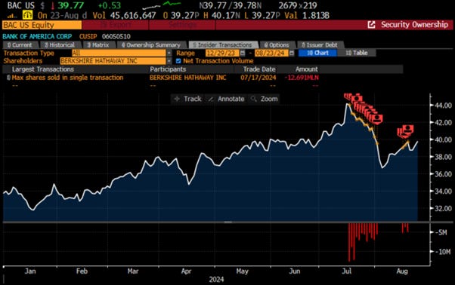Click the Participants column header
Screen dimensions: 455x285
point(168,69)
